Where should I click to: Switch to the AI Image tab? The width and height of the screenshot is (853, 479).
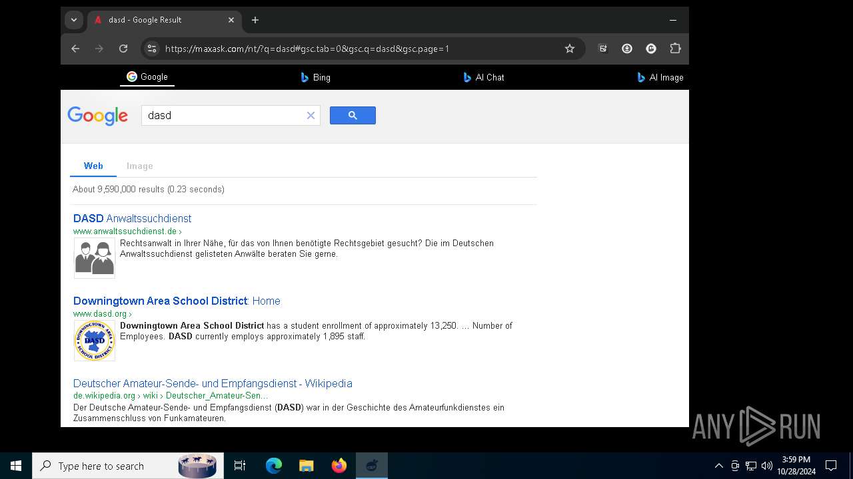(x=660, y=77)
